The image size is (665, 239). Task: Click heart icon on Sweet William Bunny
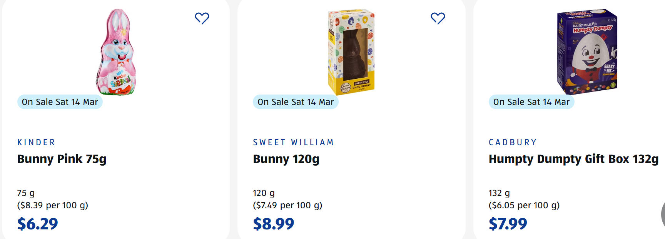click(438, 18)
